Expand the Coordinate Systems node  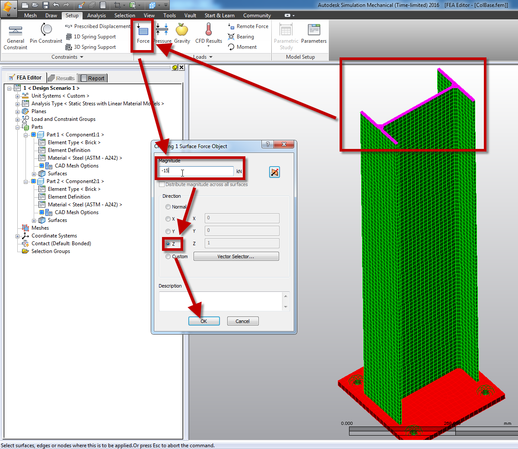[x=17, y=235]
